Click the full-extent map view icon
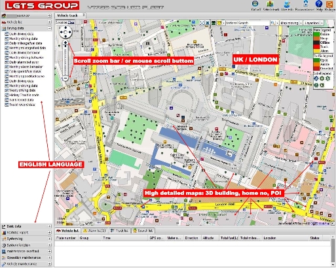336x268 pixels. [202, 23]
